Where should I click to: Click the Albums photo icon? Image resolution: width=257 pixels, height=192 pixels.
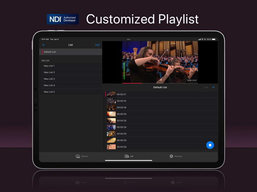point(78,156)
